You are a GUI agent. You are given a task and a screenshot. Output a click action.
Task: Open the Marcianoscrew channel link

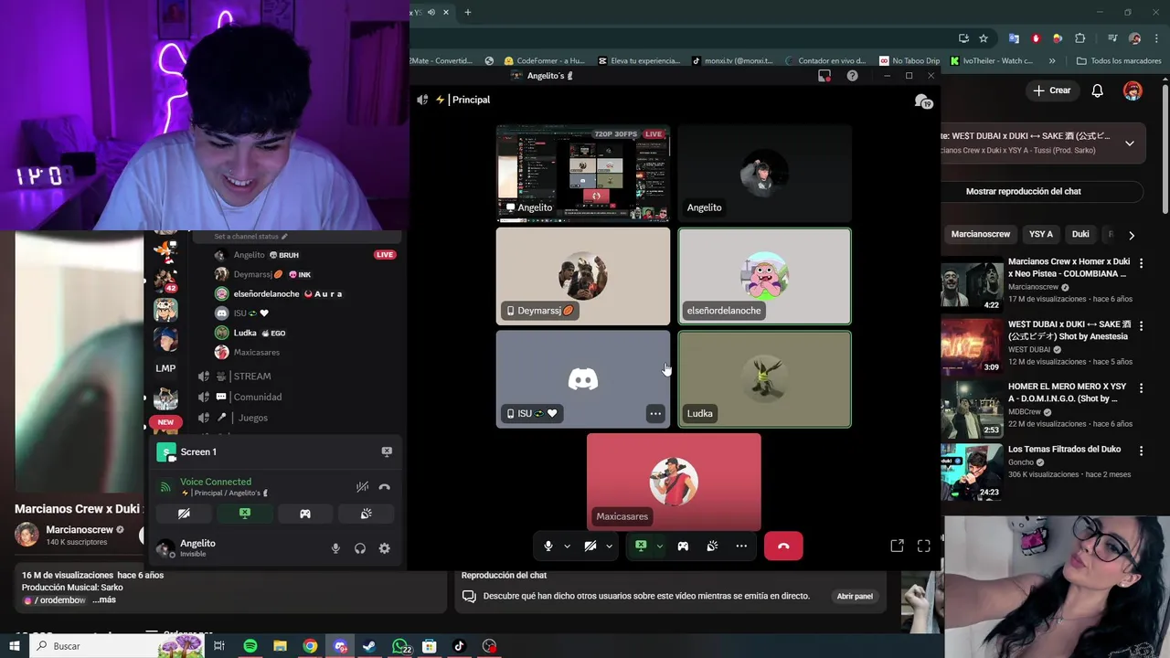pyautogui.click(x=79, y=530)
